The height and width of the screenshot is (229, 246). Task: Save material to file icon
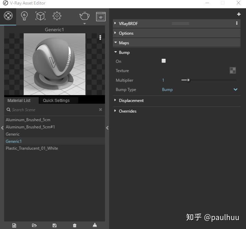tap(55, 226)
